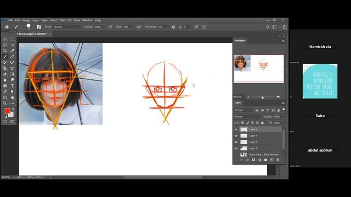The image size is (351, 197).
Task: Open the Kind filter dropdown
Action: click(x=244, y=111)
